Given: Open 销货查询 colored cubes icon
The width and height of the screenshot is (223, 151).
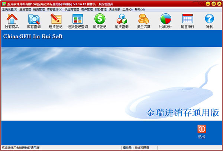Looking at the screenshot, I should pos(122,19).
